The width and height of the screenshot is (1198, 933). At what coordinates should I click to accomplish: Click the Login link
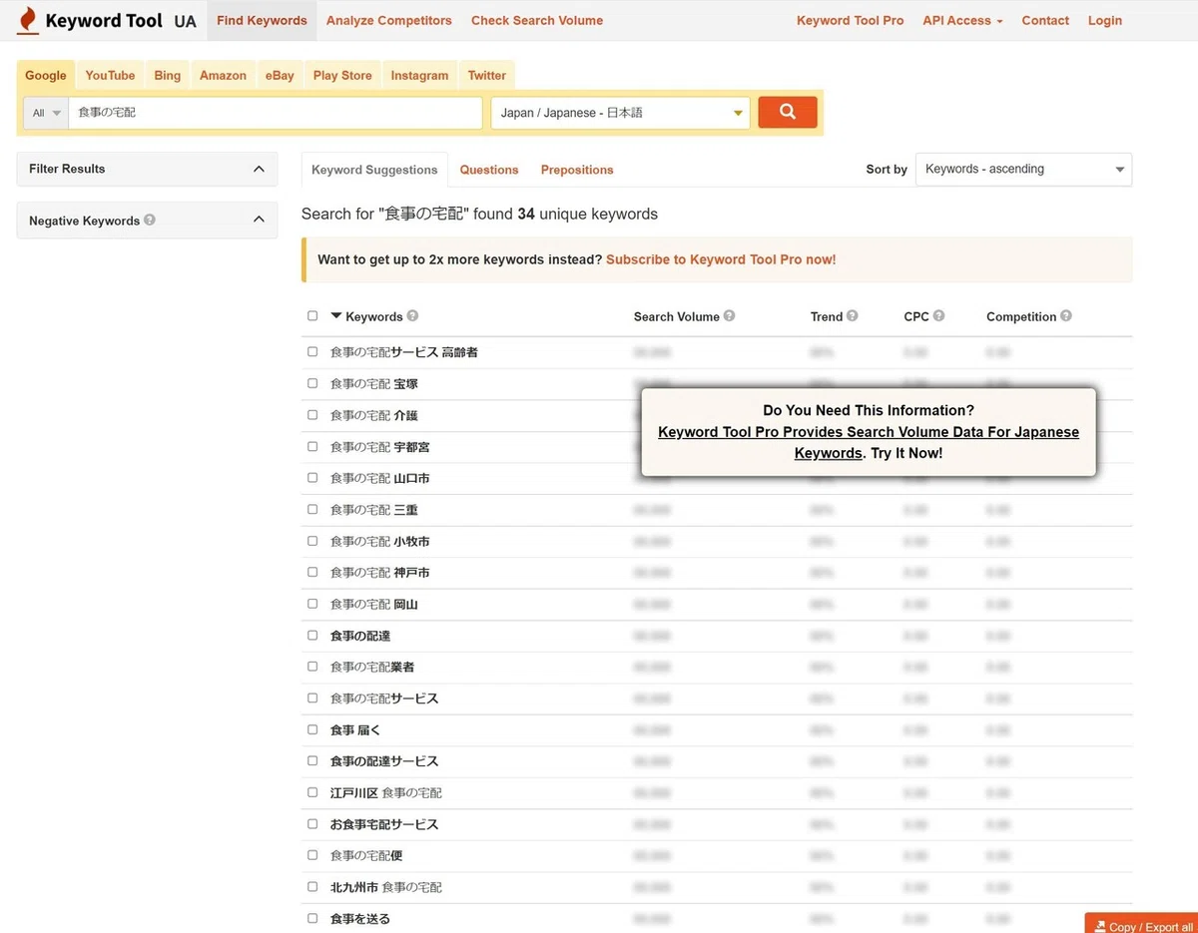[x=1105, y=20]
